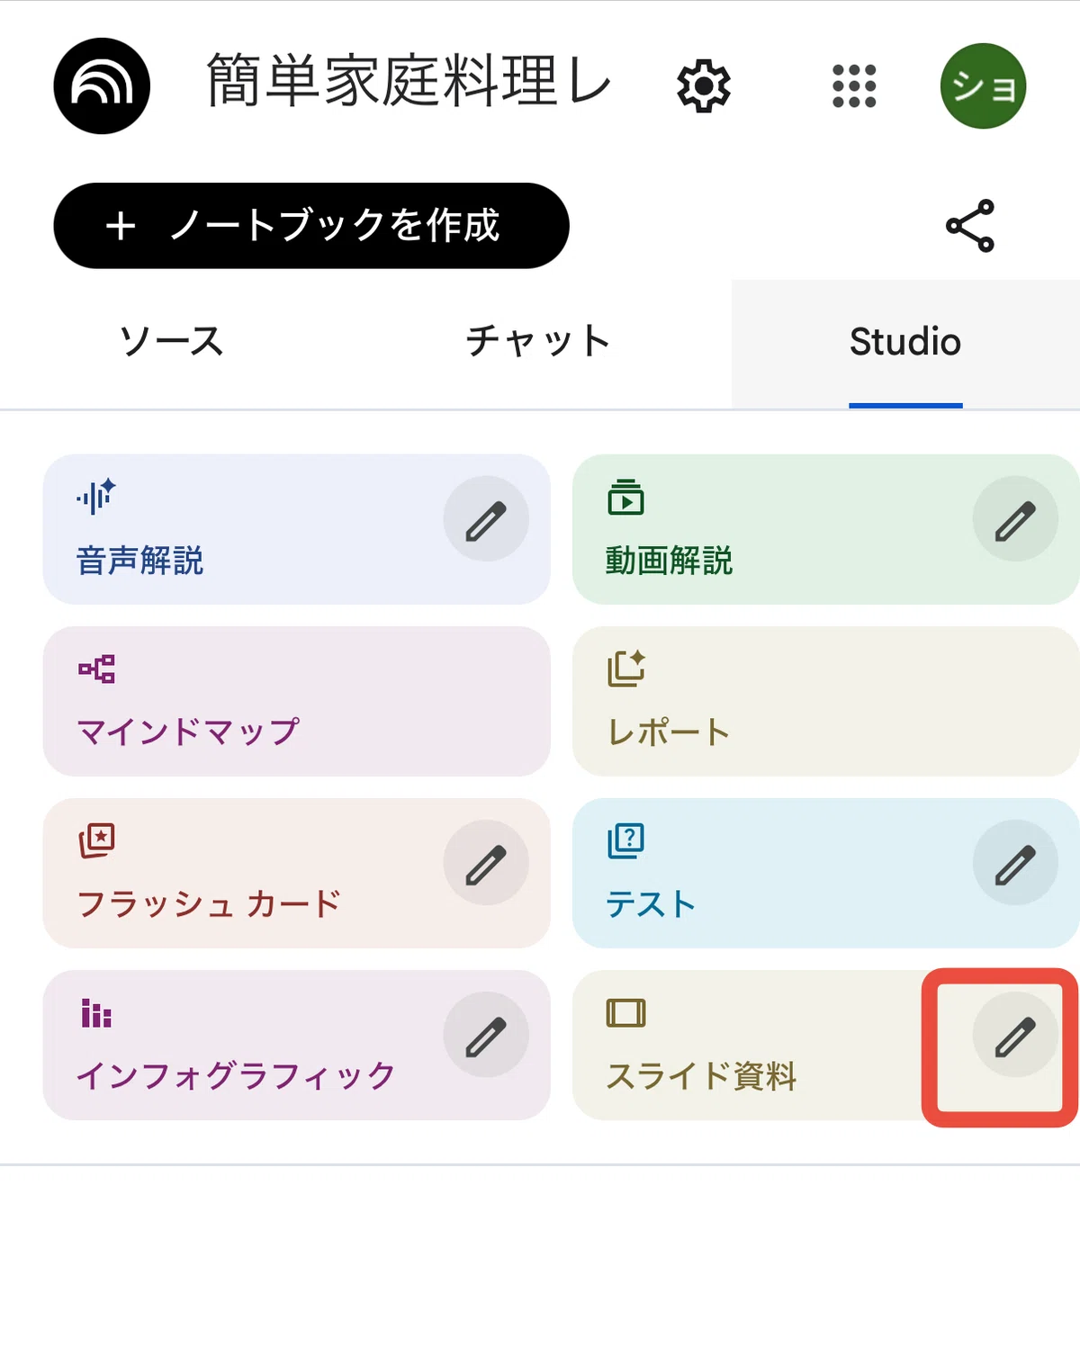
Task: Generate a マインドマップ
Action: click(296, 701)
